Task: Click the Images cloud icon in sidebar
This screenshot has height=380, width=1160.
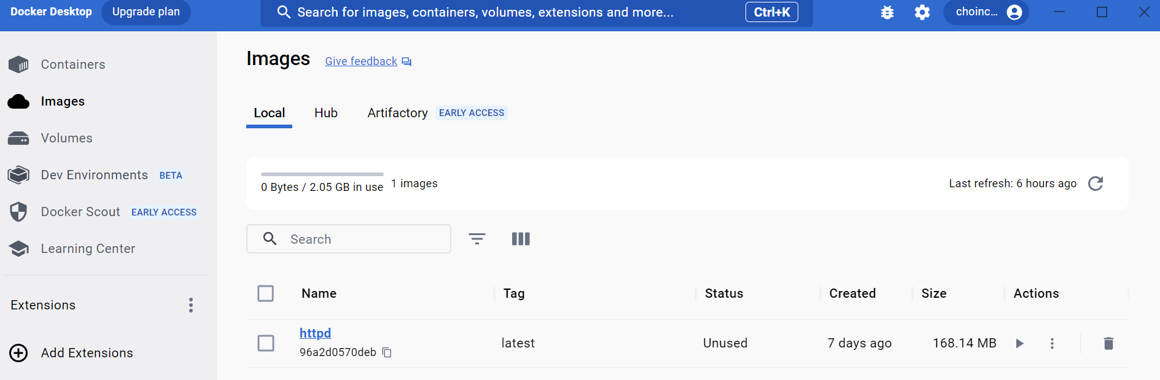Action: point(18,101)
